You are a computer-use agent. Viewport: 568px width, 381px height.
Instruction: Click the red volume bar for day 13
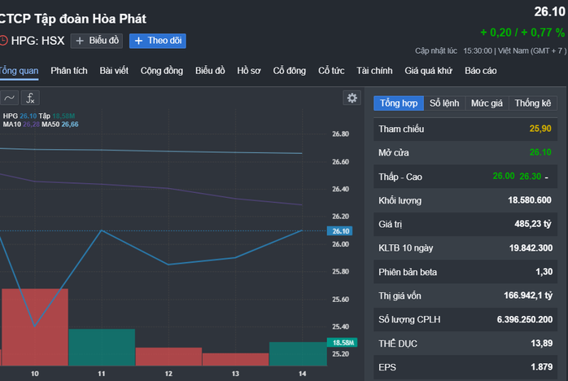(x=235, y=359)
